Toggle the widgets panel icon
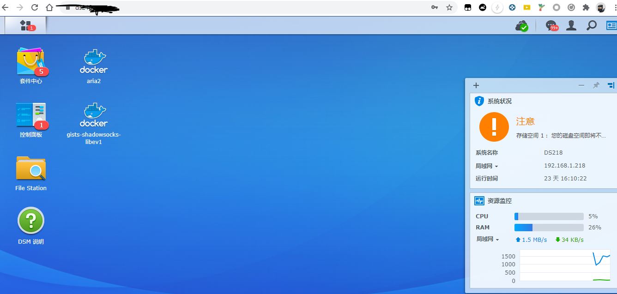The height and width of the screenshot is (294, 617). tap(611, 25)
